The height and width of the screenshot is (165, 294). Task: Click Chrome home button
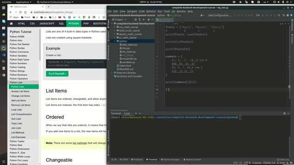[25, 12]
